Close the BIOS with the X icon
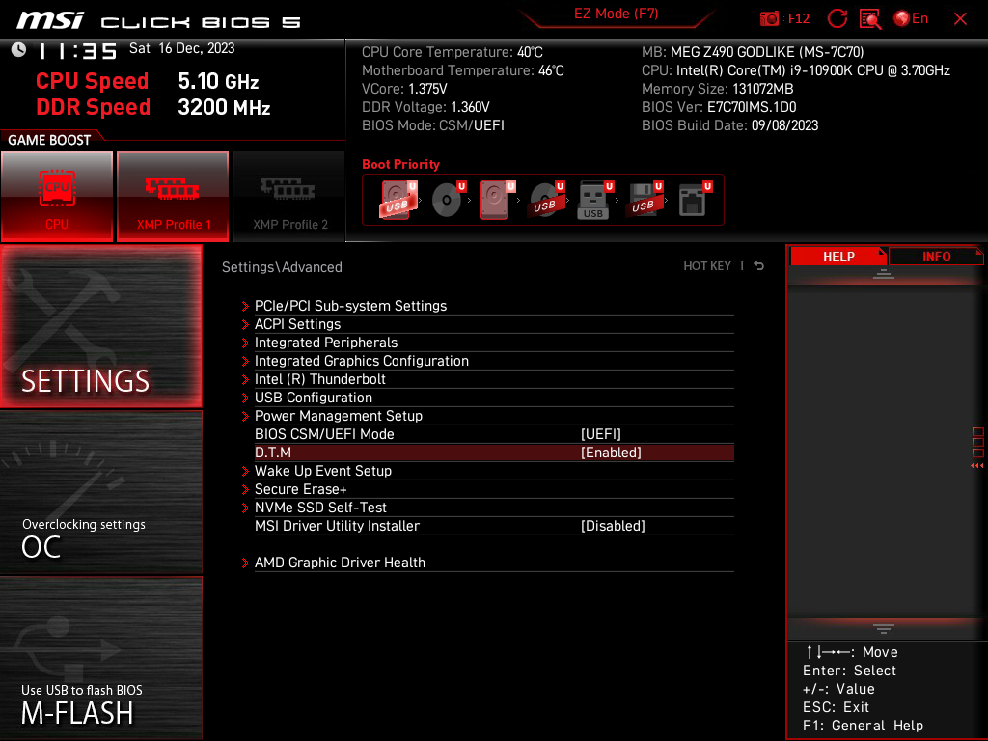This screenshot has width=988, height=741. coord(960,19)
